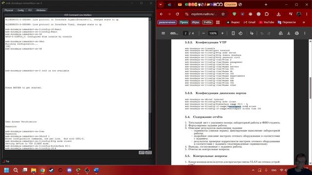312x175 pixels.
Task: Download the PDF file
Action: pyautogui.click(x=289, y=34)
